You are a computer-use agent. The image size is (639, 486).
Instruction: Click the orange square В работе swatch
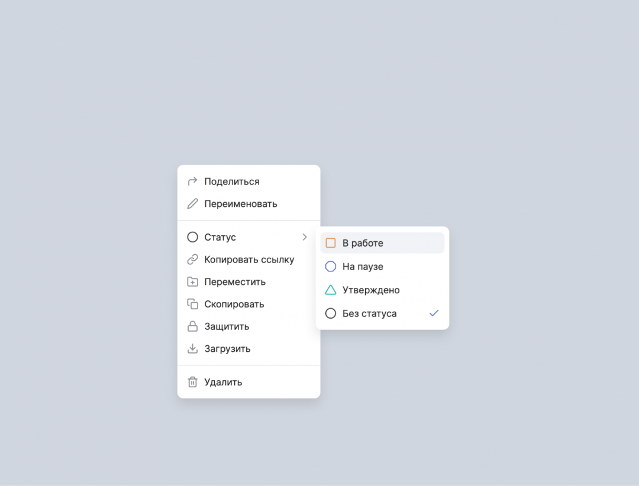point(331,243)
